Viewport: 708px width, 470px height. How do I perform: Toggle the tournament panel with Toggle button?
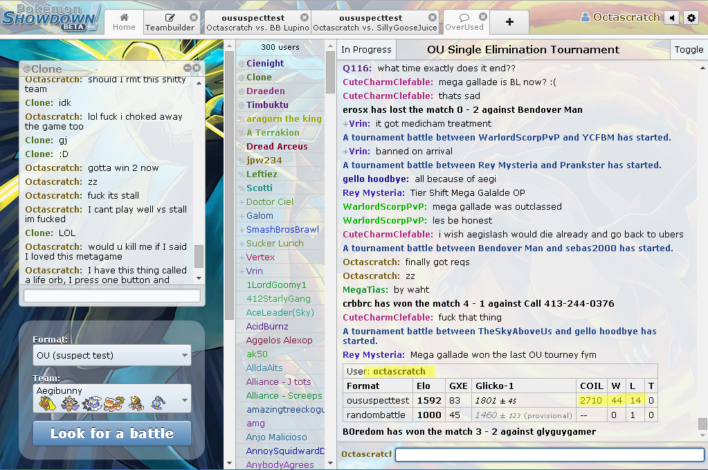[x=688, y=49]
